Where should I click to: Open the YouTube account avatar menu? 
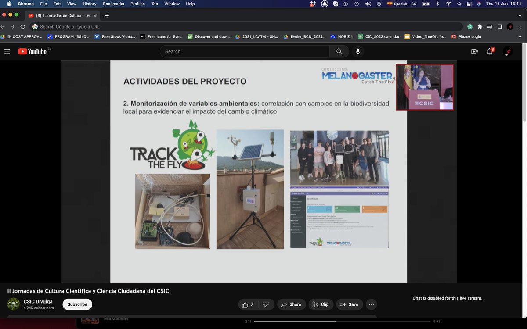[508, 51]
